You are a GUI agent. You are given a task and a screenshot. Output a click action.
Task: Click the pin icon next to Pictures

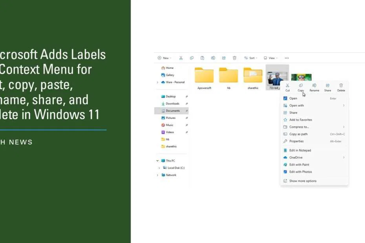pos(187,118)
